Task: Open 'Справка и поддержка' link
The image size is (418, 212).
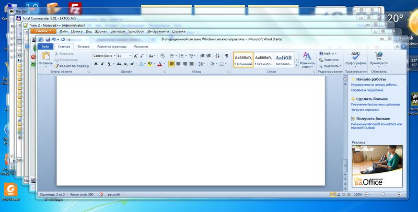Action: click(x=367, y=90)
